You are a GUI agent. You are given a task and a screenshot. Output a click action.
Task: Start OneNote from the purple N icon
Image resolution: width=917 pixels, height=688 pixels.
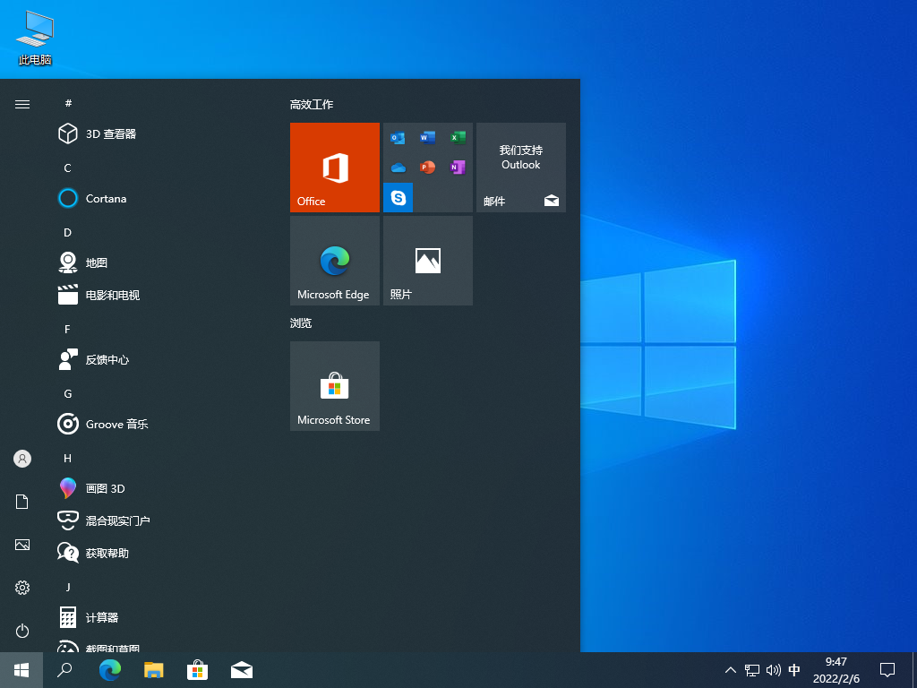pyautogui.click(x=458, y=168)
